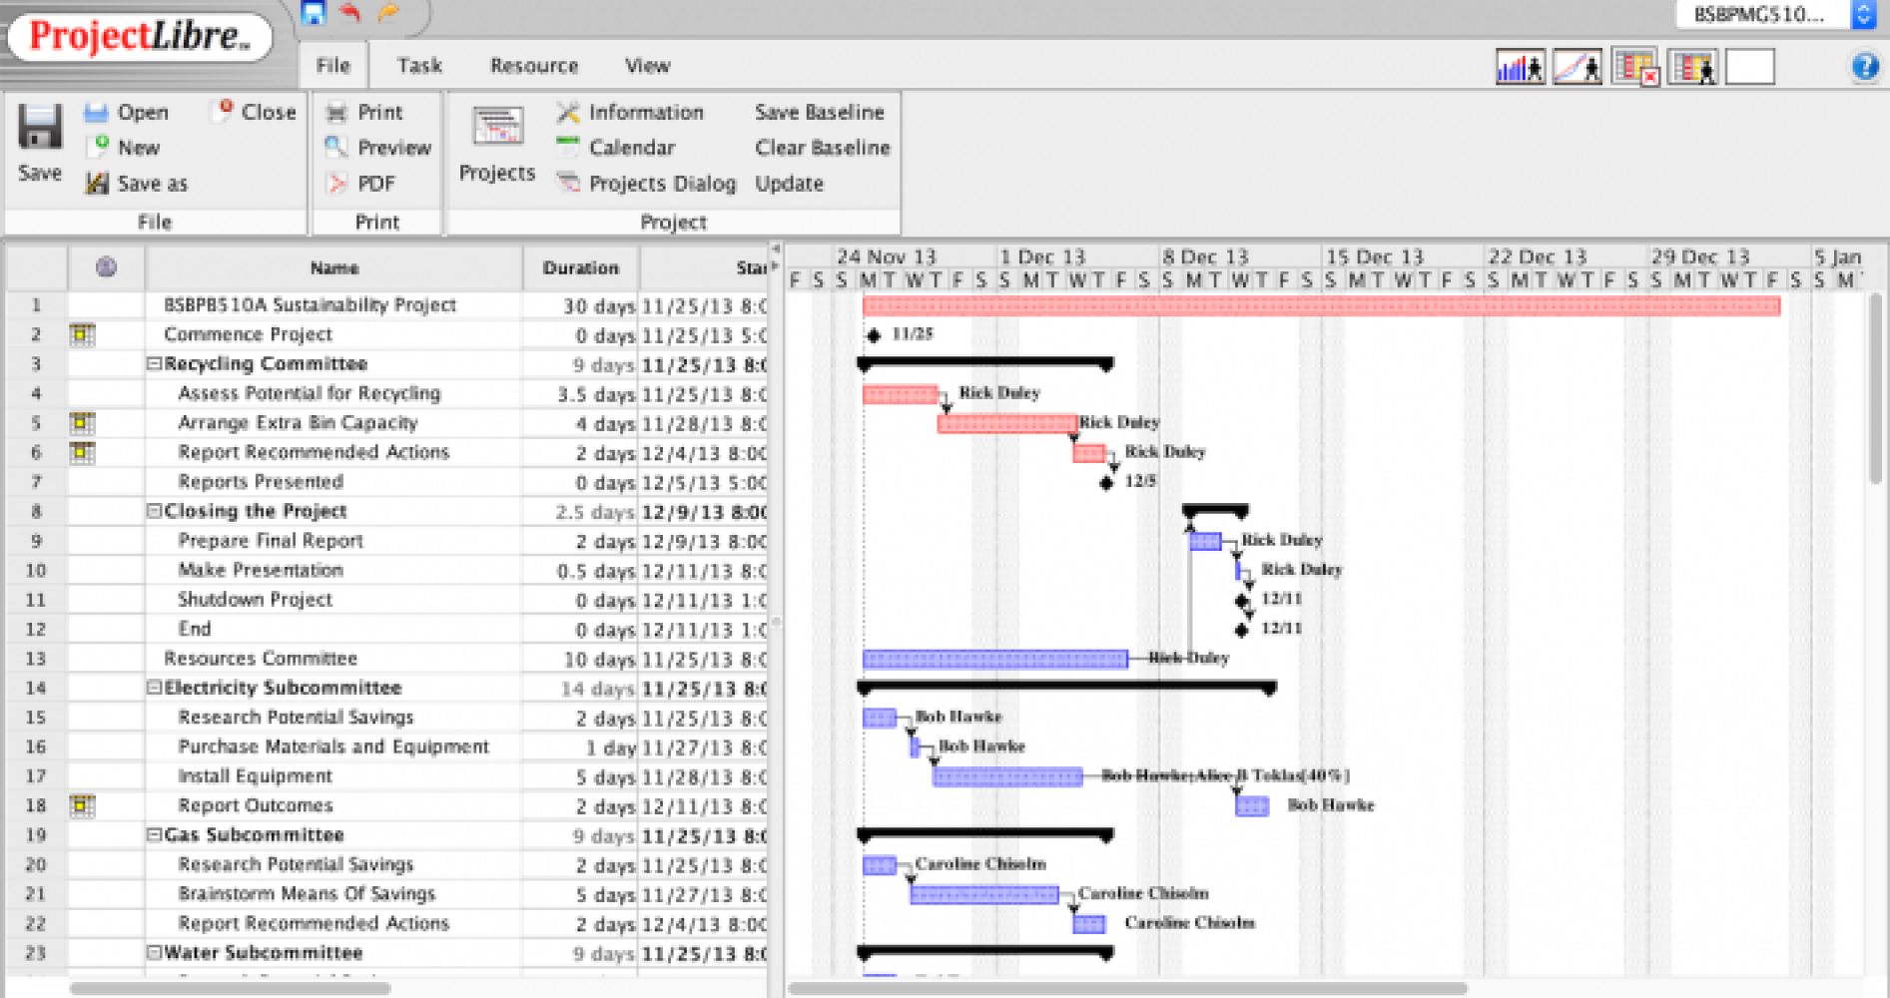Click the Duration column header
1890x998 pixels.
[581, 267]
